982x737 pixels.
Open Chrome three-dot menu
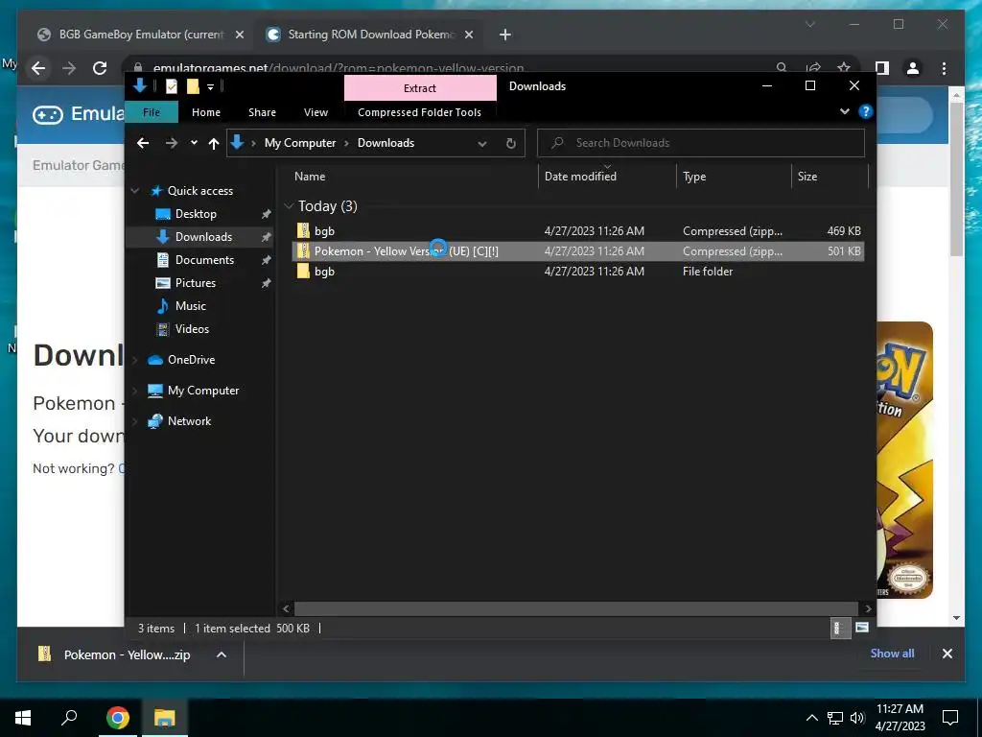pyautogui.click(x=944, y=68)
